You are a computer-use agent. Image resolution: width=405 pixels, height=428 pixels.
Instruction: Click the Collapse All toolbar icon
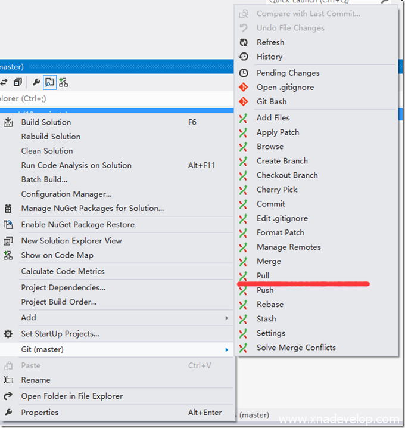18,82
